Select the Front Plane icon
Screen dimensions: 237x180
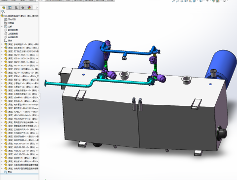click(6, 30)
